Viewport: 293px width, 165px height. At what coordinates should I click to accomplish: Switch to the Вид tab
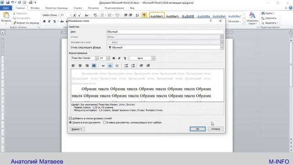tap(132, 8)
